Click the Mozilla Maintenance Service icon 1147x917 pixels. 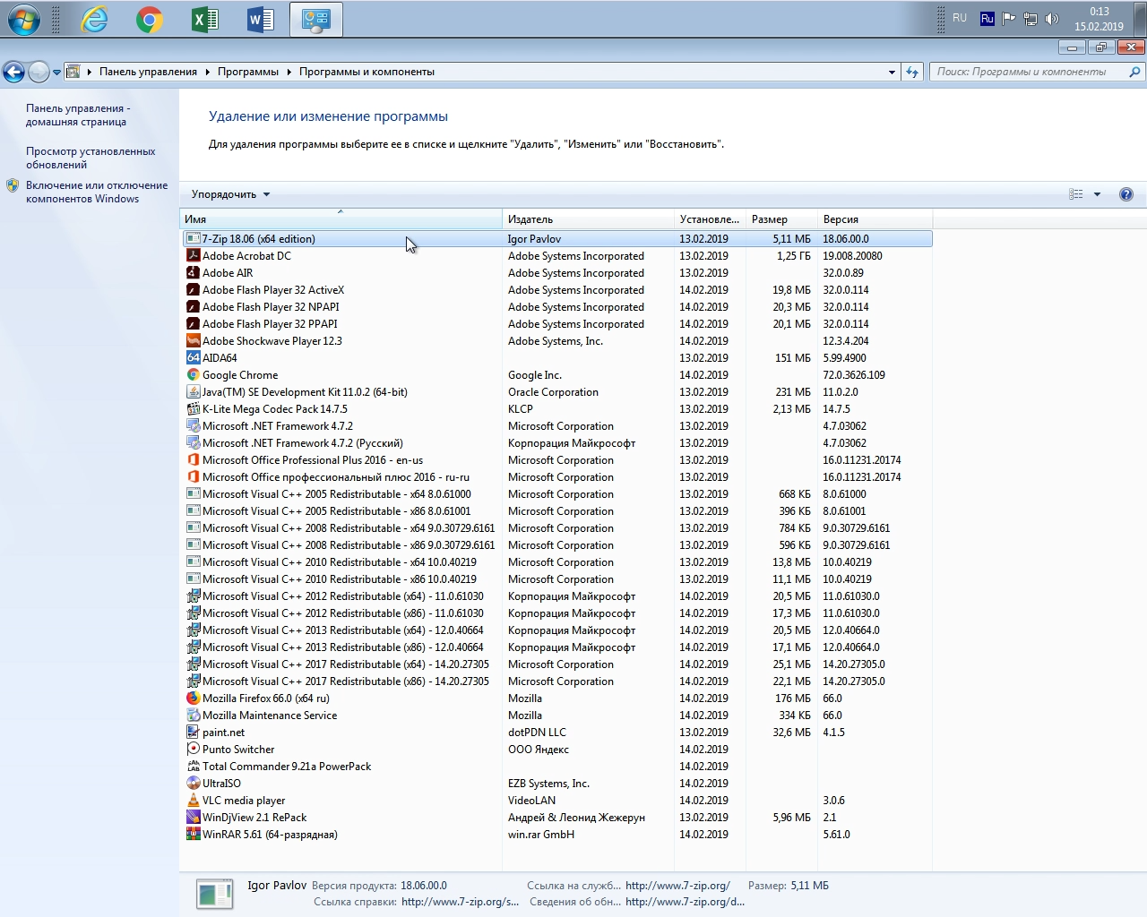tap(193, 716)
